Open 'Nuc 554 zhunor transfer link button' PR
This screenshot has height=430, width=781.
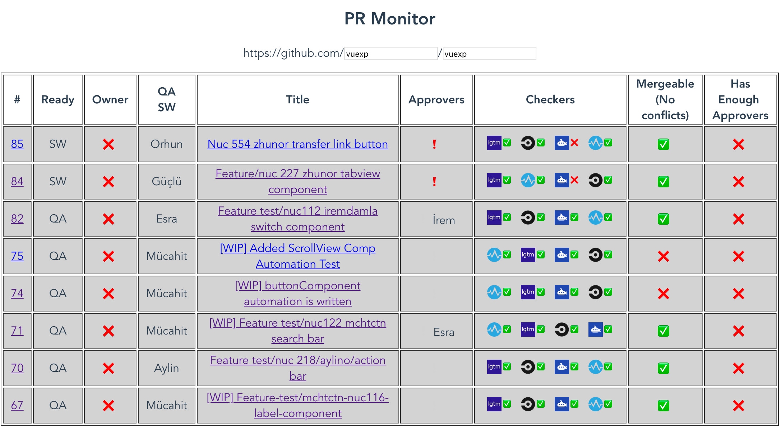click(x=297, y=144)
